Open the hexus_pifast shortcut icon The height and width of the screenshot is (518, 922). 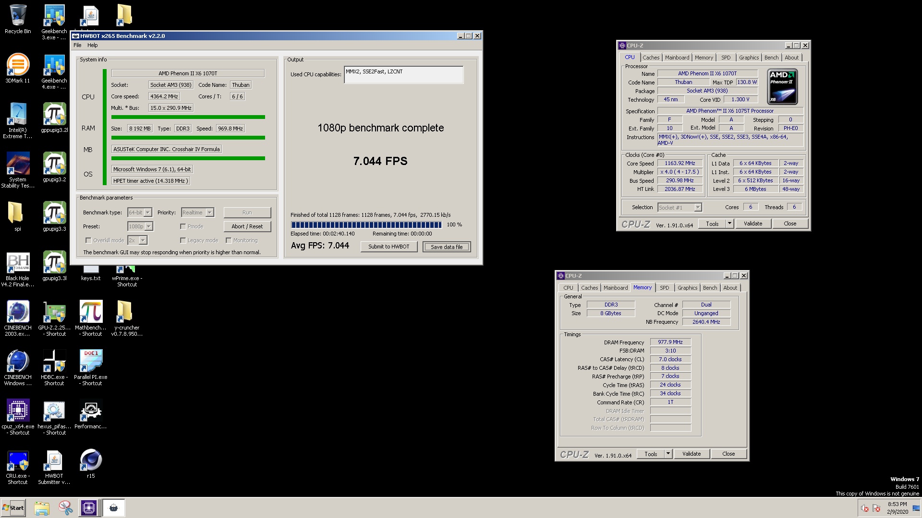[x=54, y=417]
